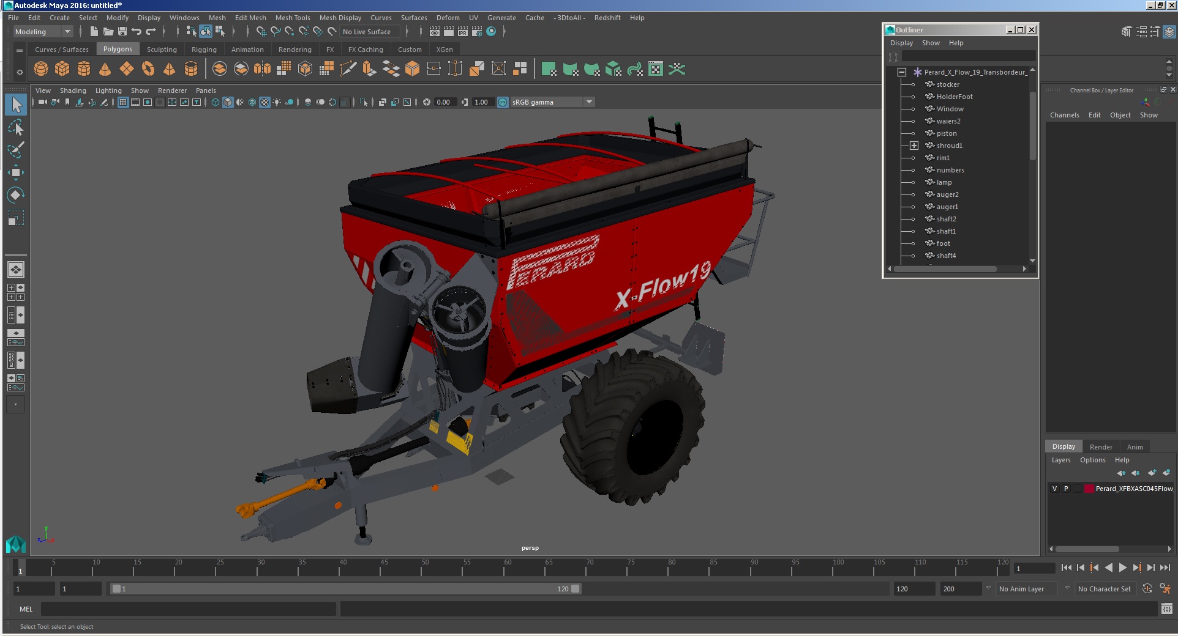Screen dimensions: 1178x636
Task: Toggle use all lights in viewport toolbar
Action: [277, 102]
